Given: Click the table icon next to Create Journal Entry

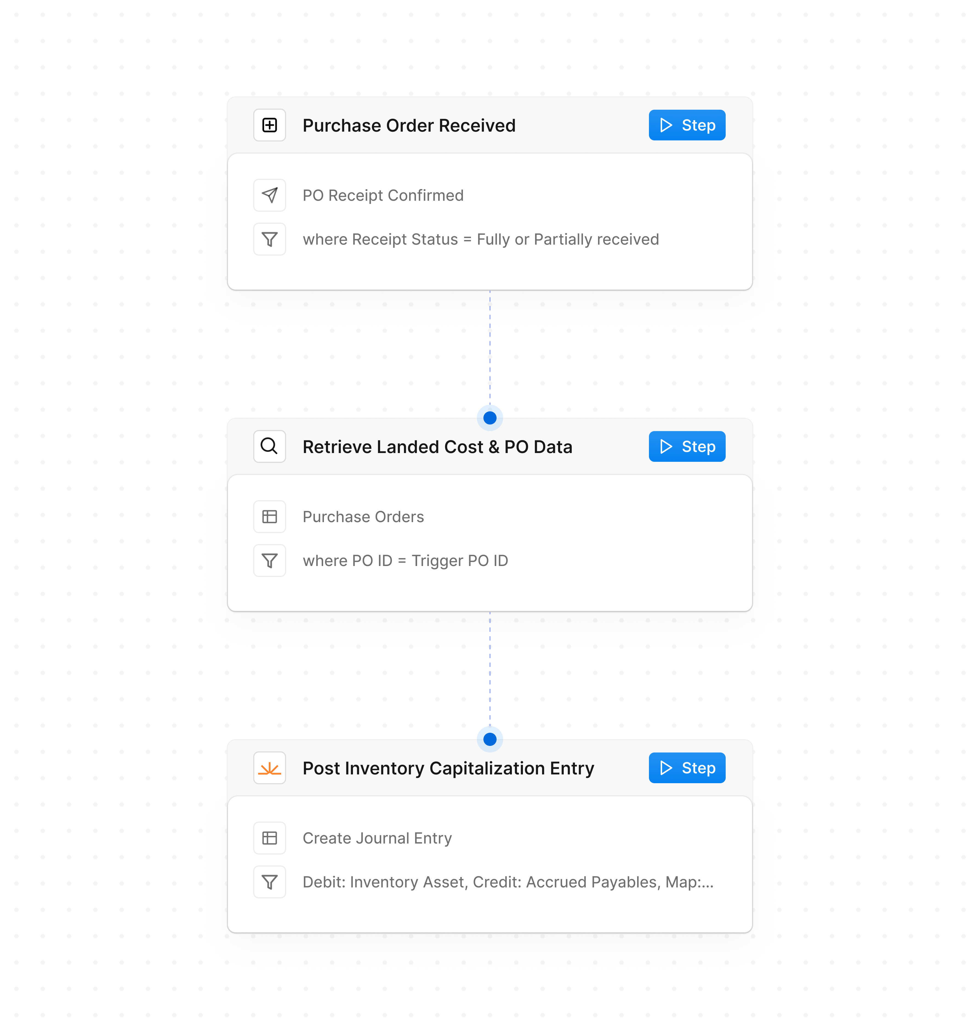Looking at the screenshot, I should [270, 837].
